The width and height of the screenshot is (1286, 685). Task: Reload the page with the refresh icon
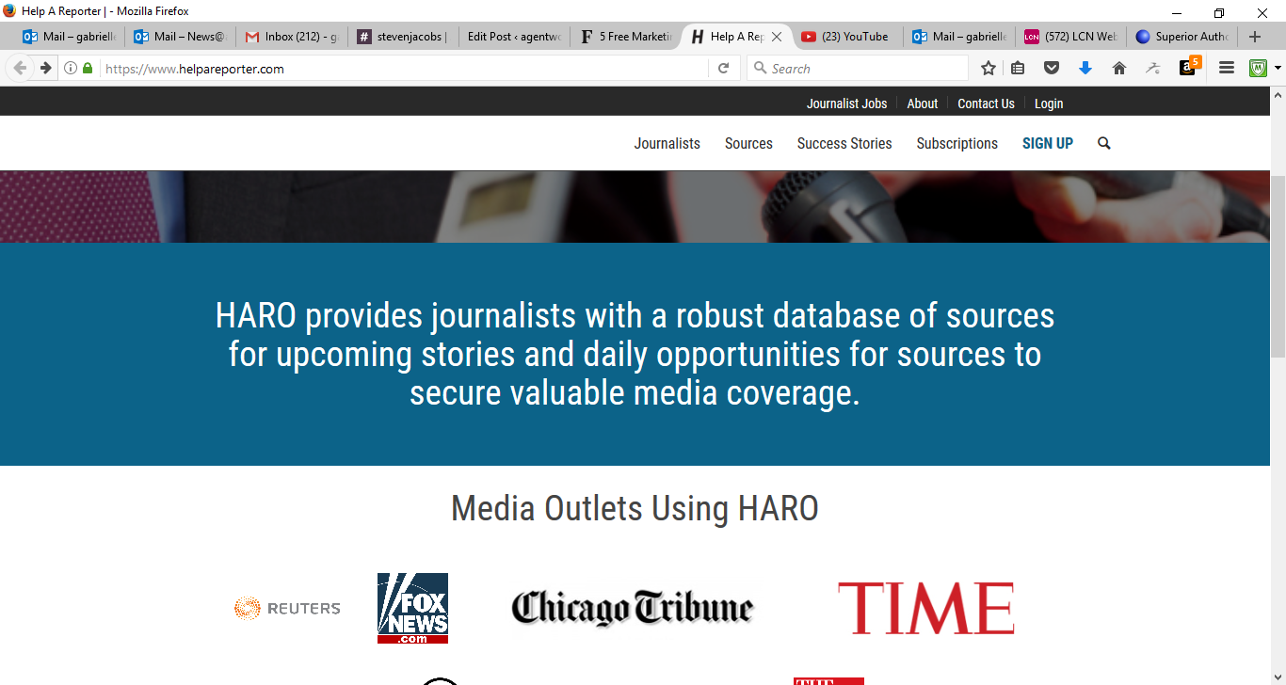pyautogui.click(x=723, y=68)
